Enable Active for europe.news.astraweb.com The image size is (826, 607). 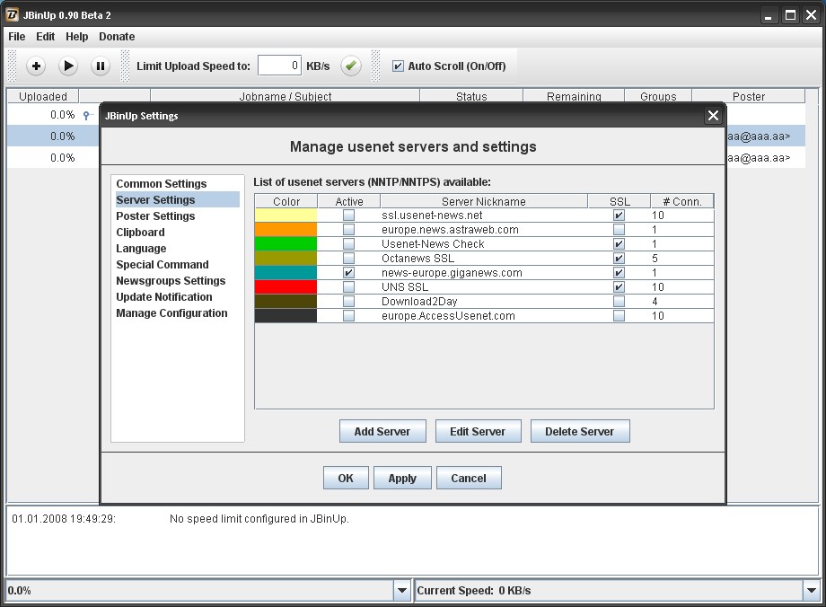pos(348,229)
